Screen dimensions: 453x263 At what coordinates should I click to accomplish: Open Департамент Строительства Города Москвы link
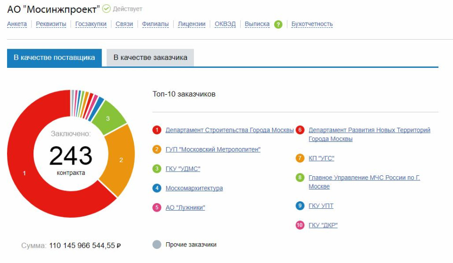(230, 130)
